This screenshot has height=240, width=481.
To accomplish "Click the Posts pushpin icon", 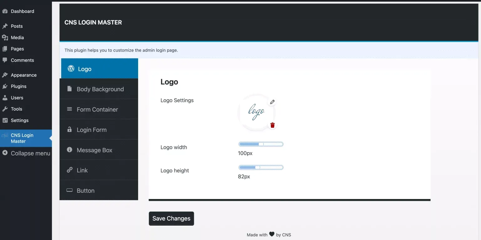I will (x=5, y=26).
